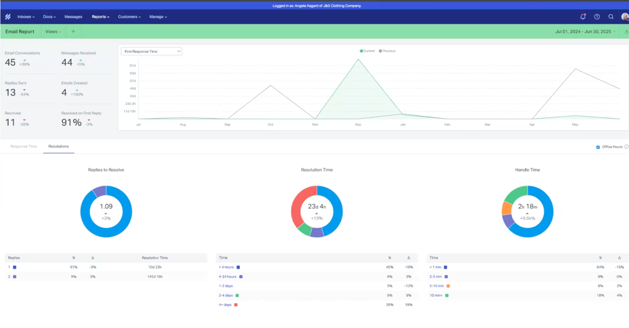The height and width of the screenshot is (328, 629).
Task: Click the Help Scout logo icon
Action: (x=8, y=17)
